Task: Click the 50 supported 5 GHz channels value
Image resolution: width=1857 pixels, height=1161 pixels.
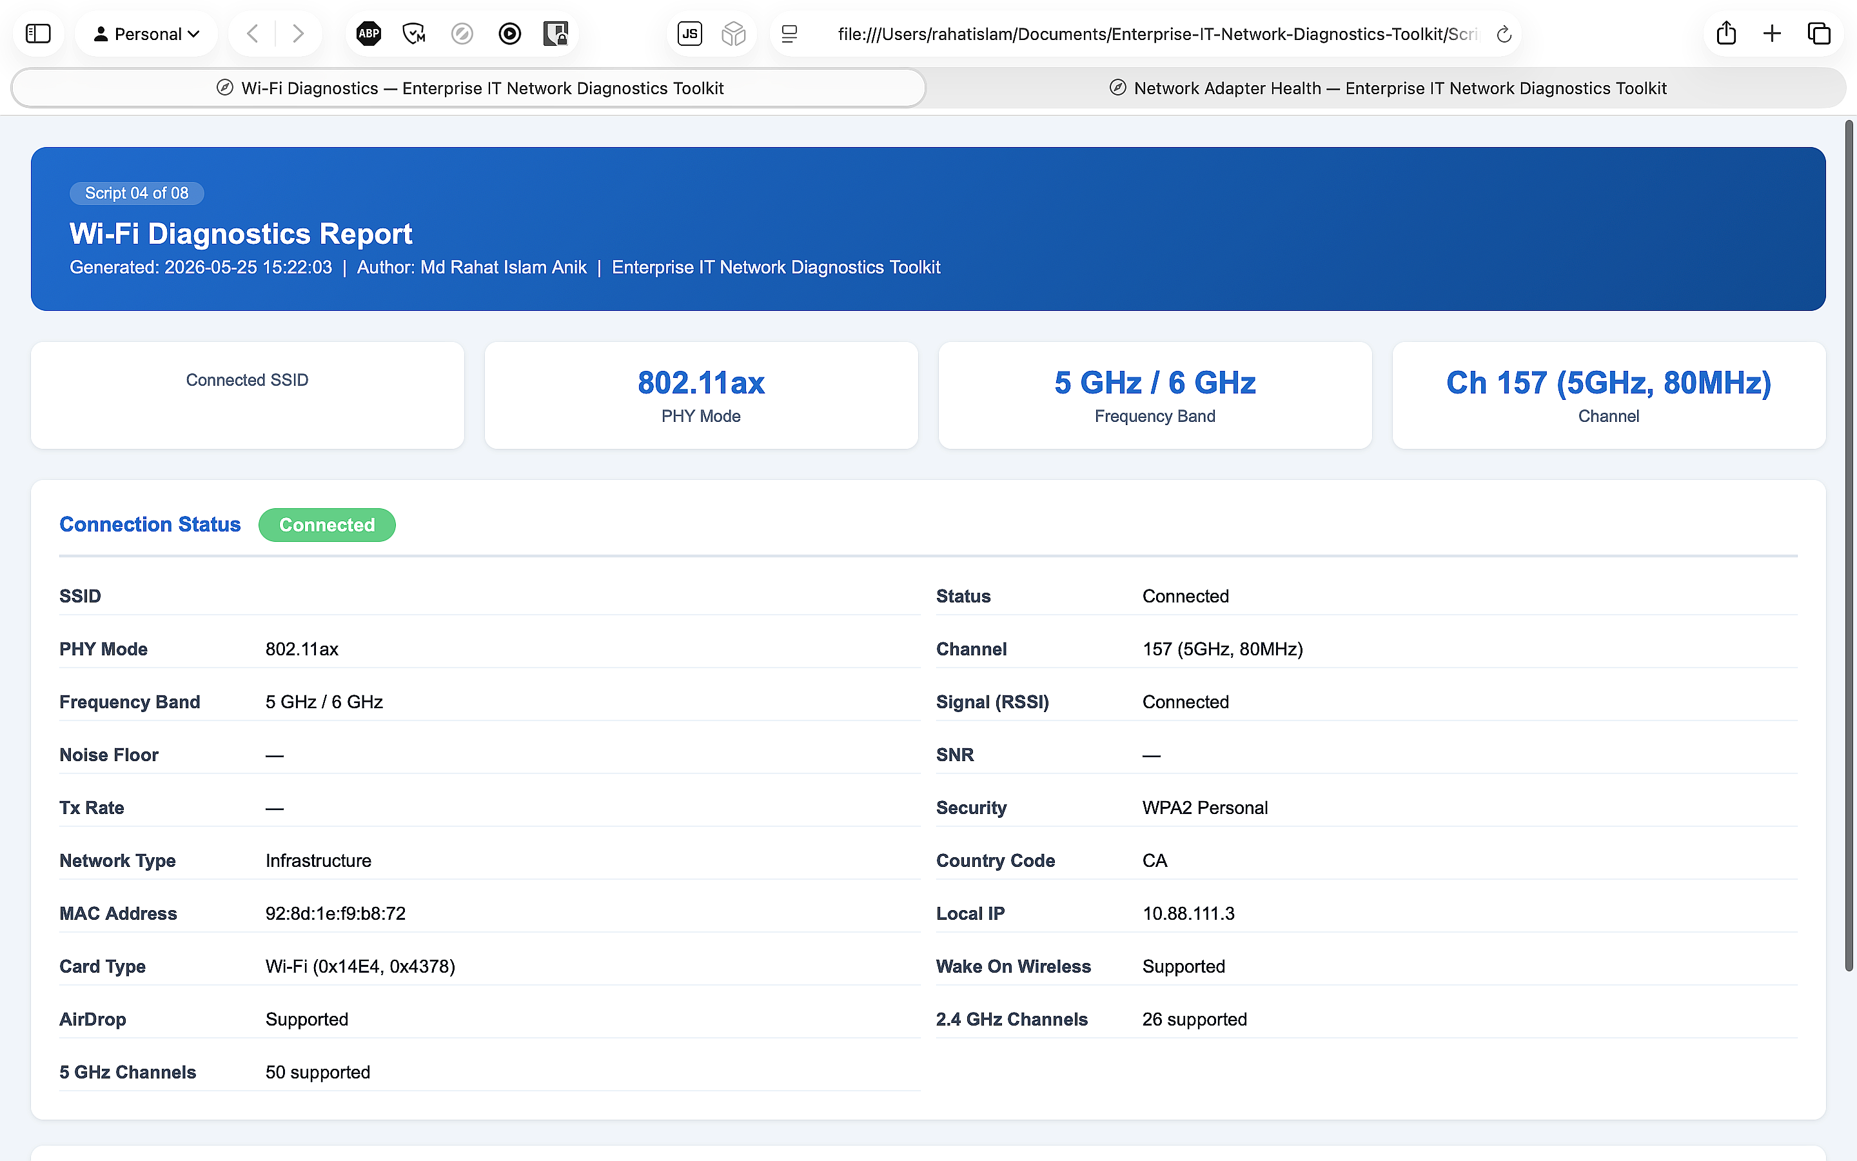Action: 318,1072
